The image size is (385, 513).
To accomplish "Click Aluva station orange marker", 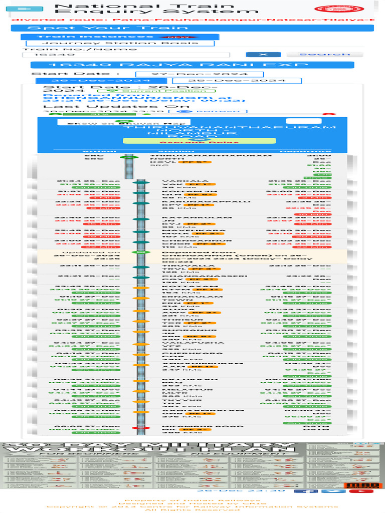I will click(x=141, y=311).
